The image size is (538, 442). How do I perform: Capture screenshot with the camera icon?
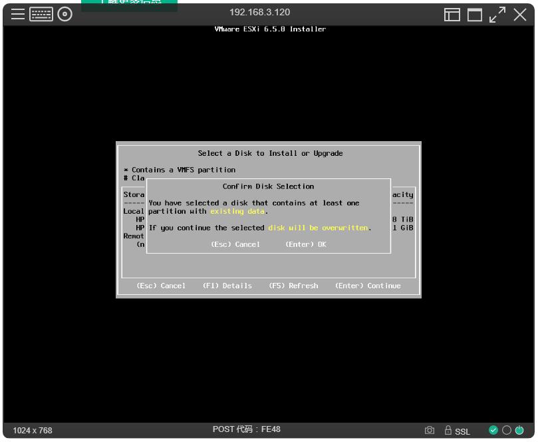(x=430, y=431)
